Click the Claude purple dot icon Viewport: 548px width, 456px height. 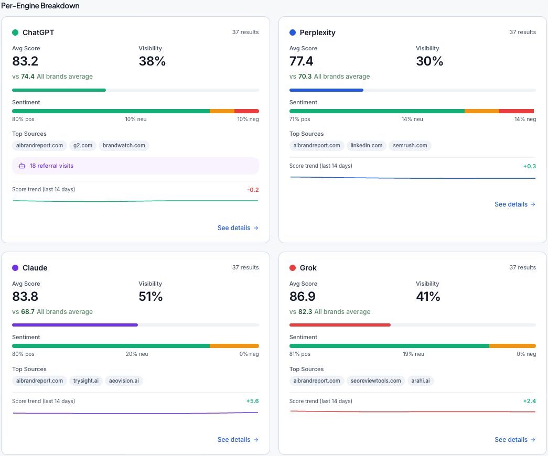click(x=15, y=268)
